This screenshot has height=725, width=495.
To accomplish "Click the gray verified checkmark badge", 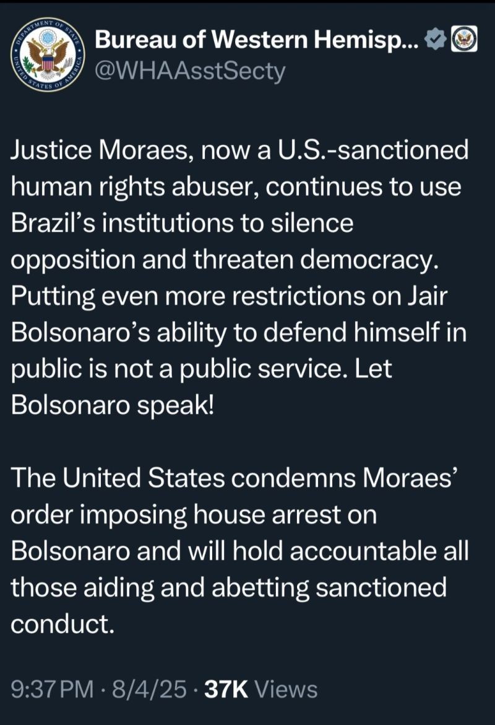I will click(435, 39).
